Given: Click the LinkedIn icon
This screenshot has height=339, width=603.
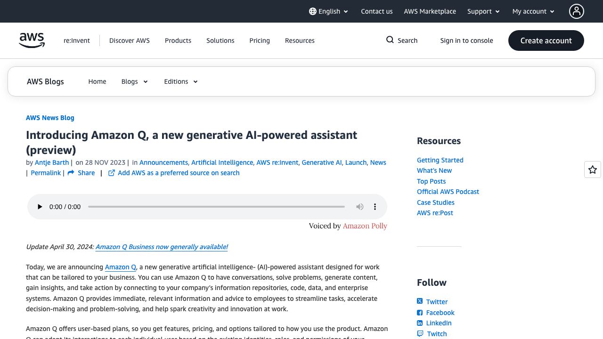Looking at the screenshot, I should pyautogui.click(x=420, y=323).
